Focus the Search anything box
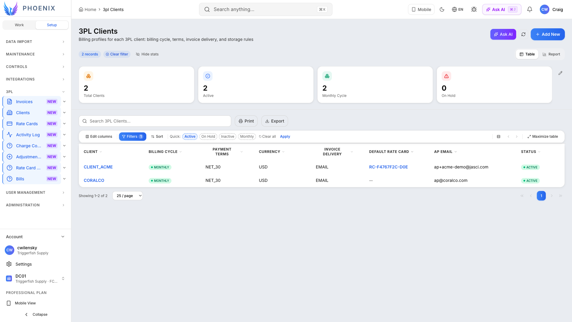The width and height of the screenshot is (572, 322). [x=265, y=10]
